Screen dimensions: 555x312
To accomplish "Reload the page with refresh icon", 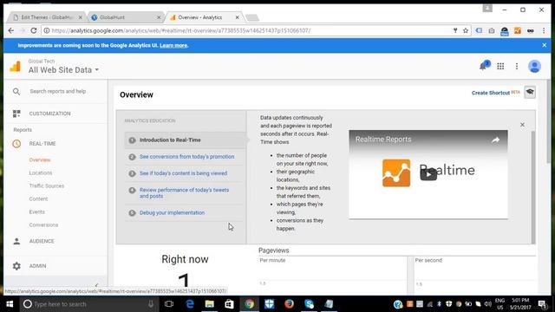I will pyautogui.click(x=34, y=31).
